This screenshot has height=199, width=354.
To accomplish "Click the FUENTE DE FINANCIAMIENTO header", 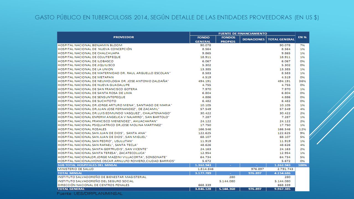I will pyautogui.click(x=243, y=33).
